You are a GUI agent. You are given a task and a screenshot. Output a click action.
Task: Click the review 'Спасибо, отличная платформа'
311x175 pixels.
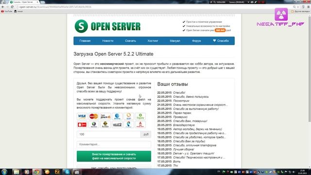[x=194, y=145]
